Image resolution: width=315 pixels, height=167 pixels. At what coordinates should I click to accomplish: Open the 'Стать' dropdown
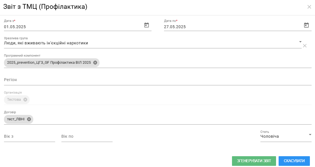point(310,135)
